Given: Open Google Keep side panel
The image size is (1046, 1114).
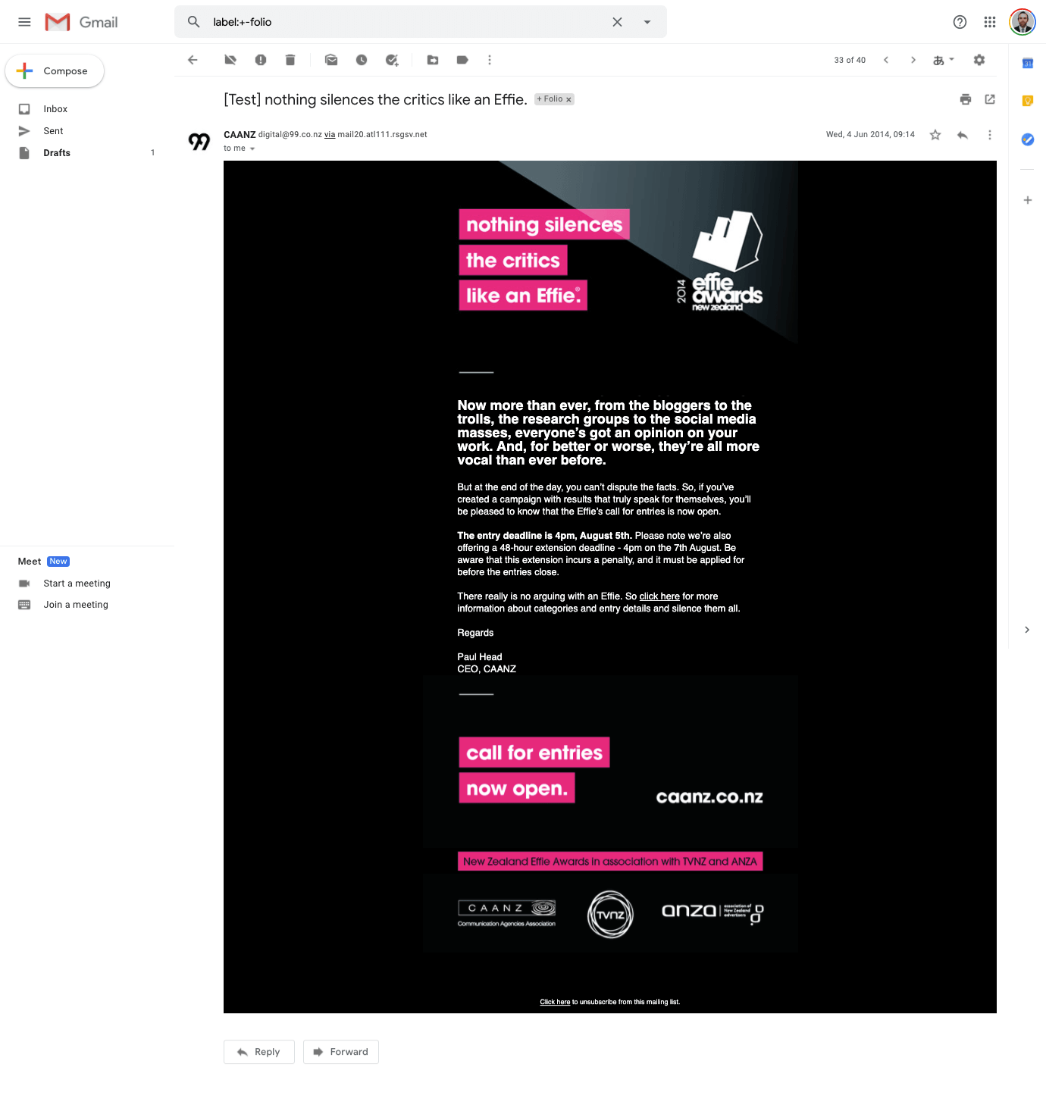Looking at the screenshot, I should point(1028,101).
